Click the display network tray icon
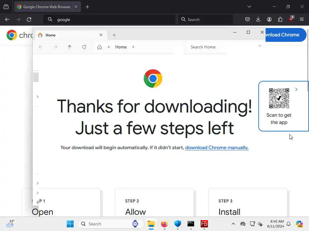 [x=253, y=224]
